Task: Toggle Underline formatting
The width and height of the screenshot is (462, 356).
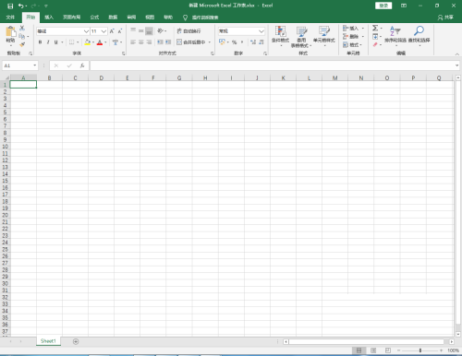Action: 55,42
